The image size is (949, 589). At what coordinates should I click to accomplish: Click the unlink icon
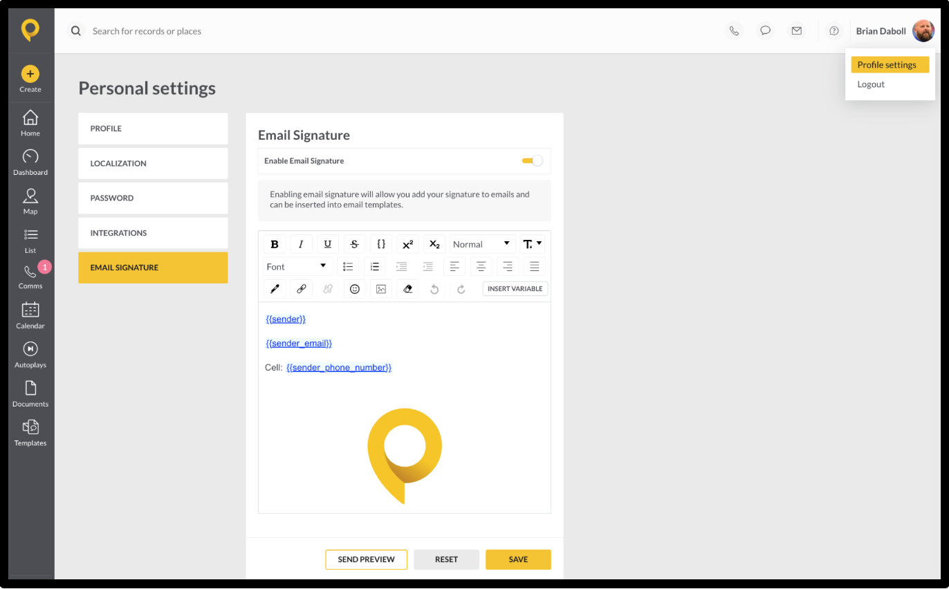[328, 289]
